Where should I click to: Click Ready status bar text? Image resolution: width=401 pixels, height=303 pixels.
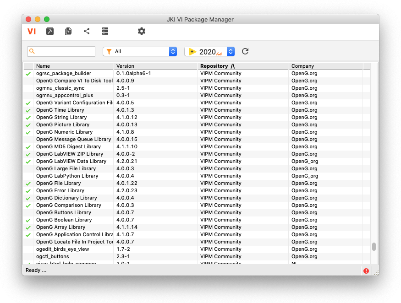(36, 271)
